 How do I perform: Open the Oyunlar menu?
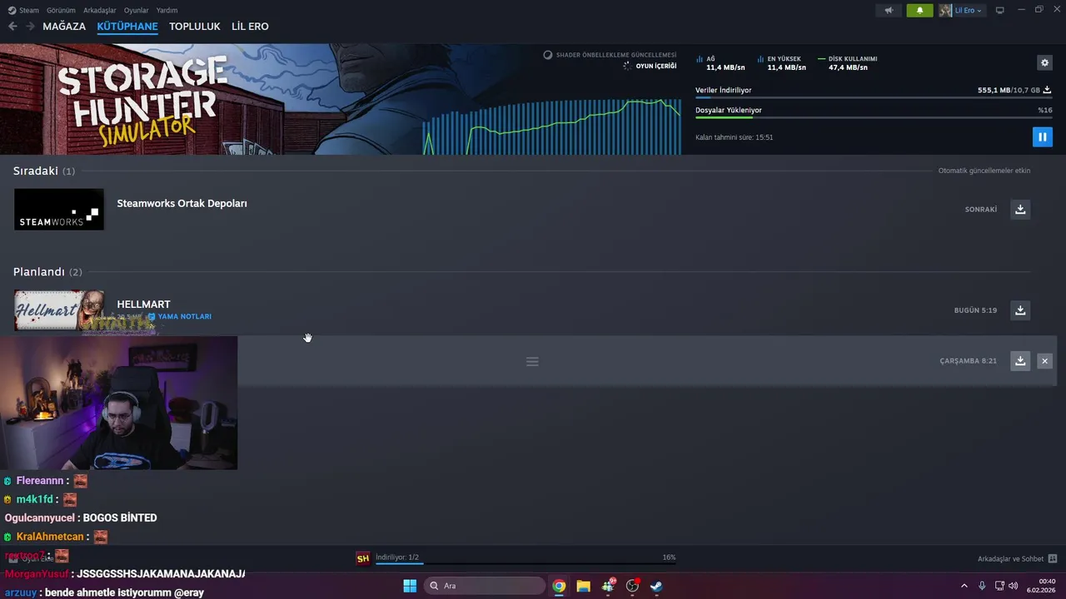(x=137, y=10)
